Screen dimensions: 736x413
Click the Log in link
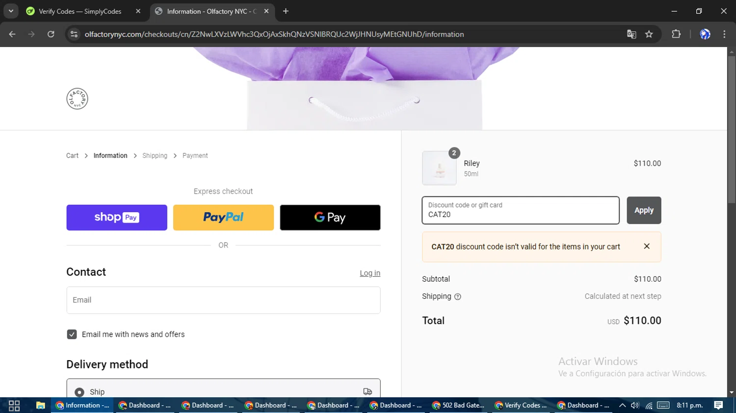(370, 273)
